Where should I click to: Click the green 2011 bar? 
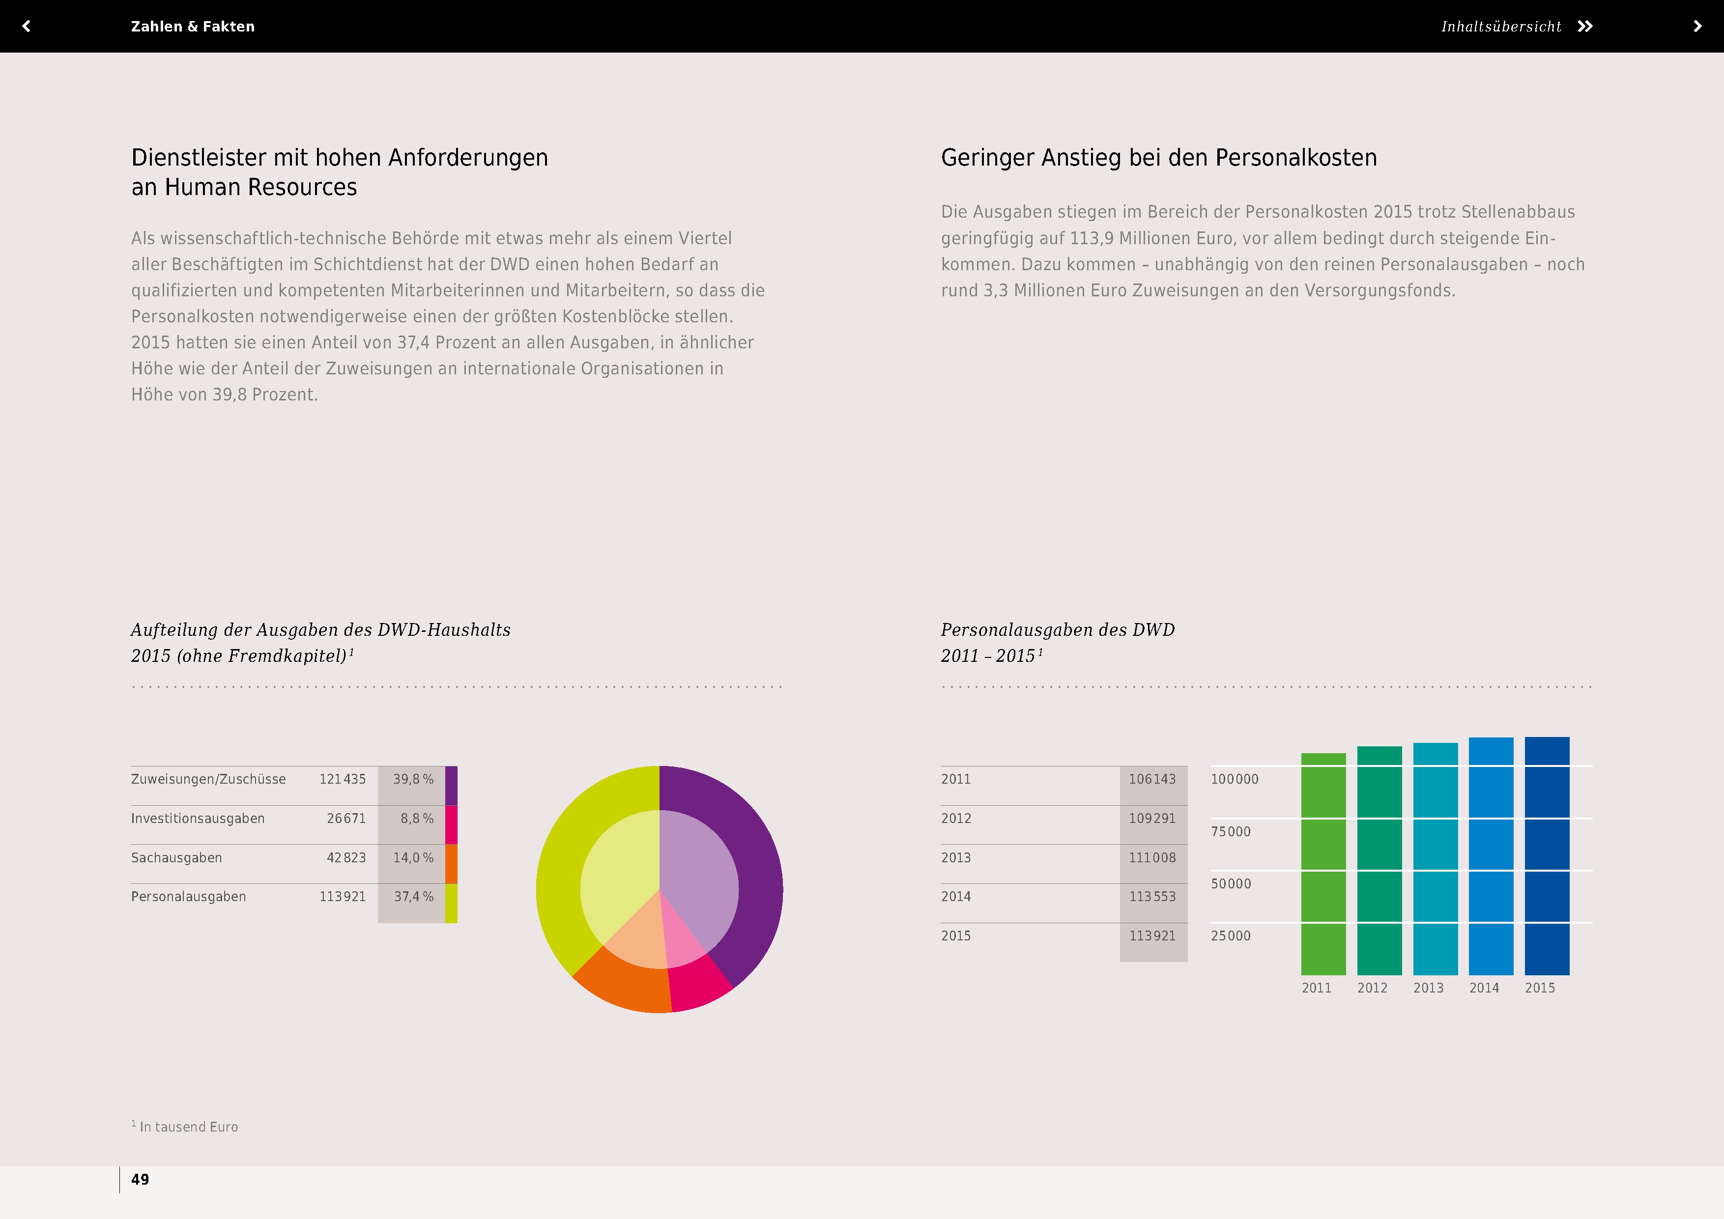[1323, 864]
